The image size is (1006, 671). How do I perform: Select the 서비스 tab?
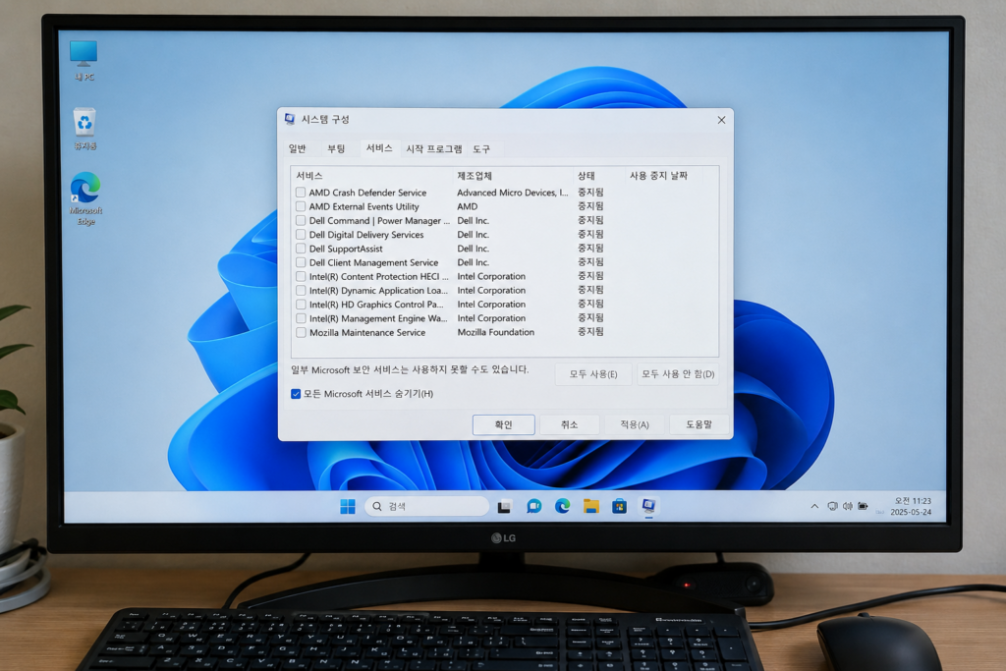click(x=379, y=148)
